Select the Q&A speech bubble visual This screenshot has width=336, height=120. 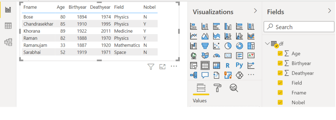[x=205, y=75]
